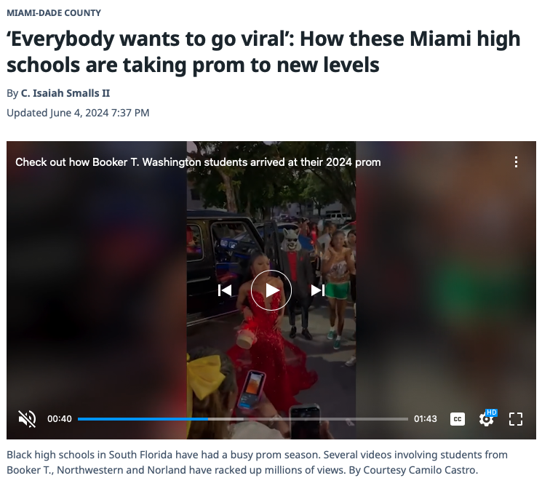Open HD video quality settings

coord(487,418)
